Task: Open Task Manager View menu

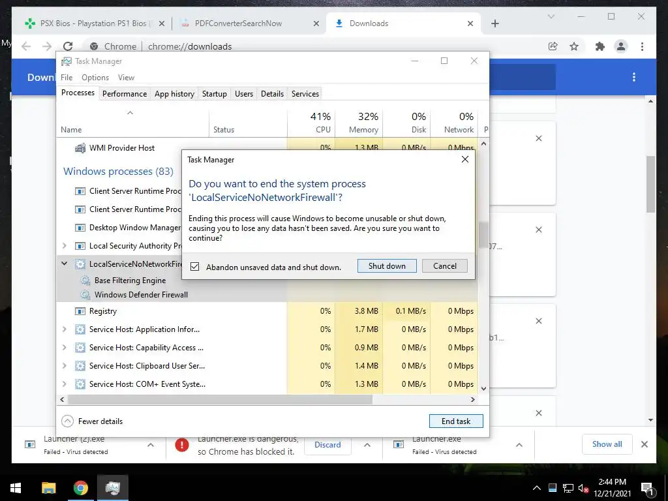Action: pos(126,77)
